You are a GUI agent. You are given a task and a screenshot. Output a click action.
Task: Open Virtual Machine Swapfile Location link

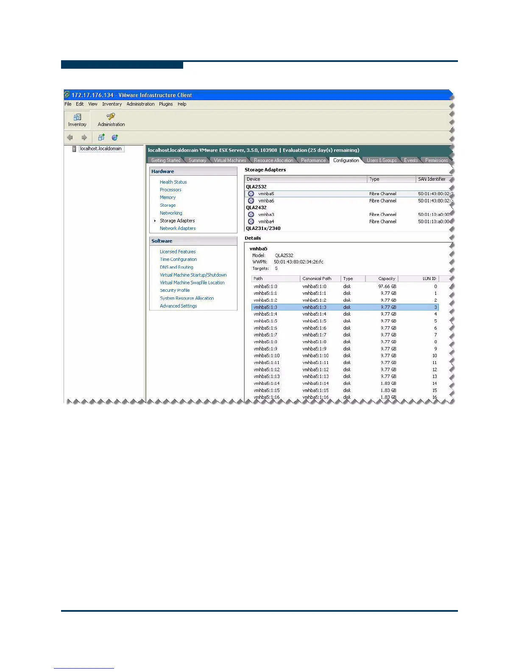tap(192, 283)
